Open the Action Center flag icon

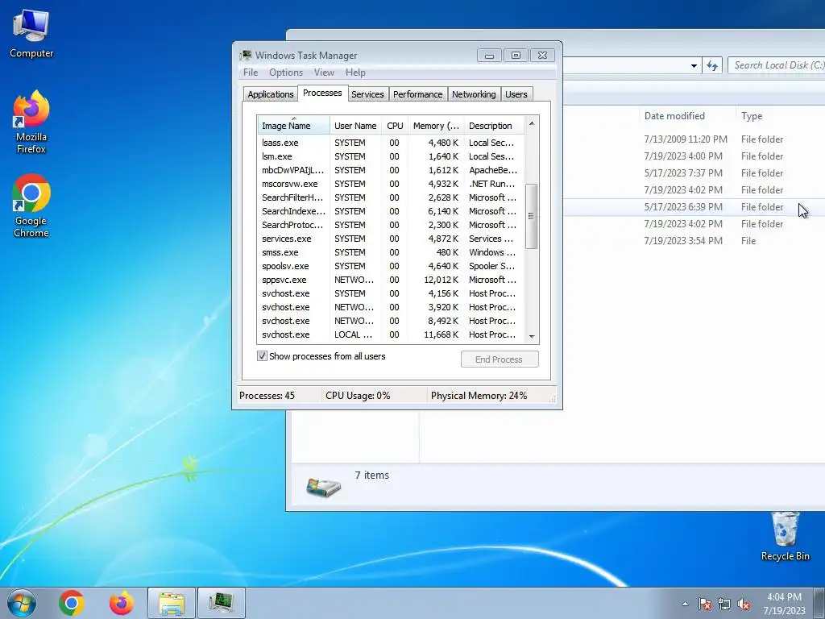[705, 604]
